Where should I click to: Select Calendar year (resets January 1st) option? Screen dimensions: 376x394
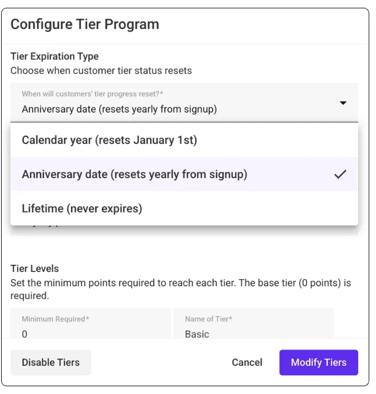109,140
